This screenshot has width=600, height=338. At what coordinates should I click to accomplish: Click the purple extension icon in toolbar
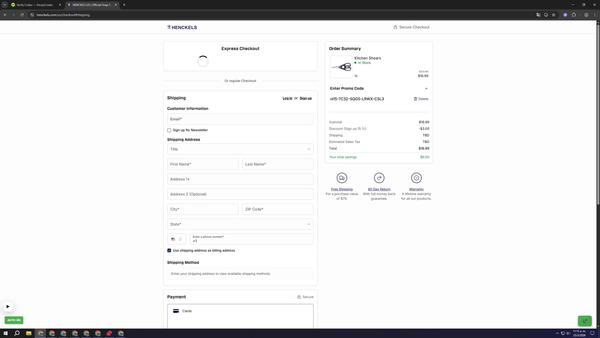[x=565, y=15]
